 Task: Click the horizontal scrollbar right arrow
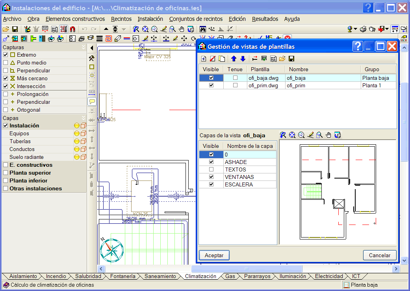pos(396,269)
